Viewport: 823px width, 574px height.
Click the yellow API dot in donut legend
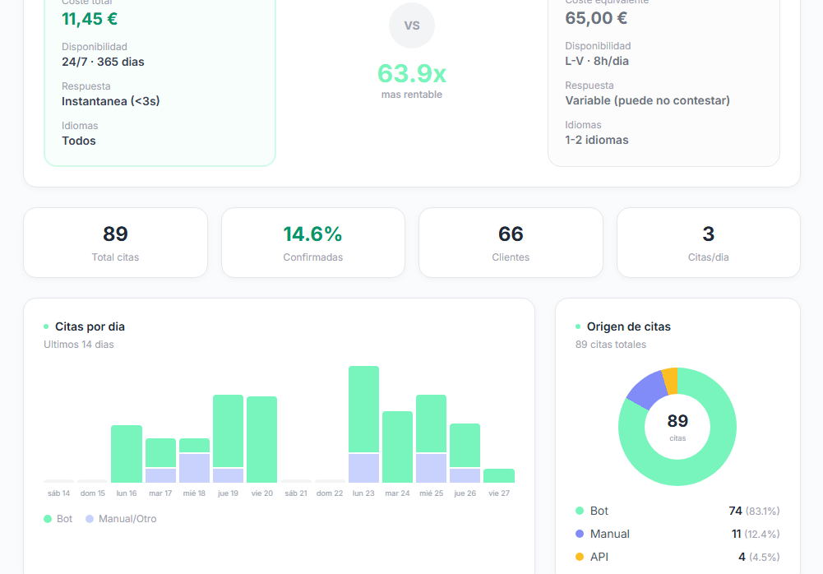580,557
